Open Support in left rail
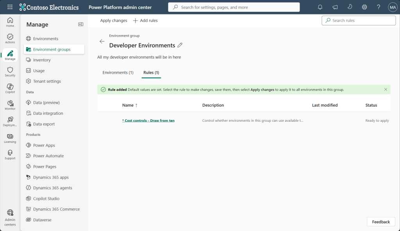 coord(10,155)
